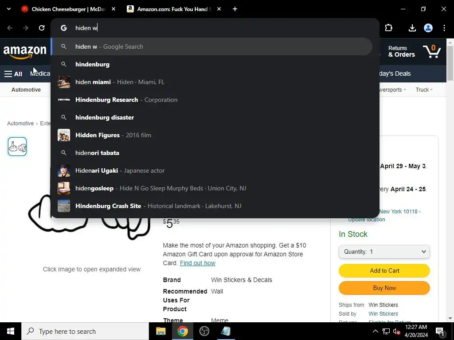Expand the Powersports subnav dropdown
454x340 pixels.
(x=393, y=89)
